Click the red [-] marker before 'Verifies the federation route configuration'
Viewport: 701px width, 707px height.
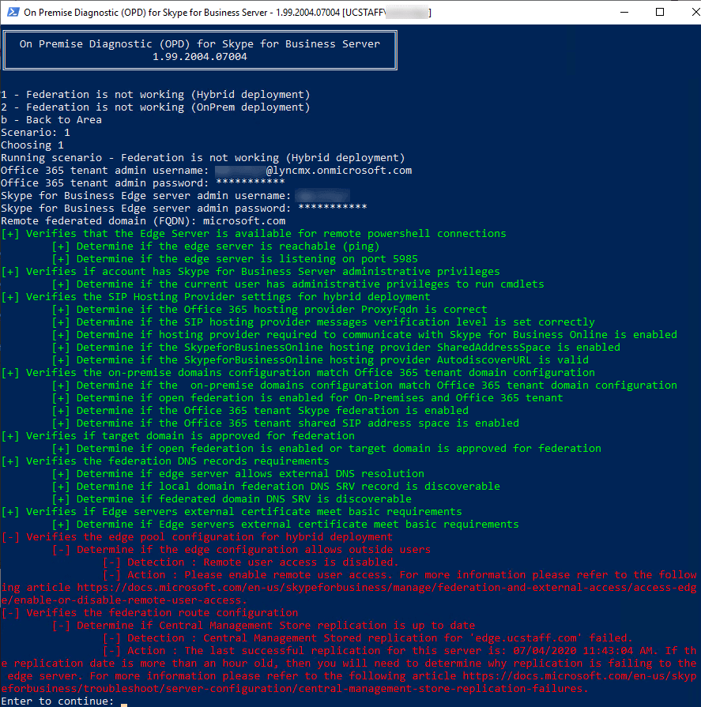[10, 613]
